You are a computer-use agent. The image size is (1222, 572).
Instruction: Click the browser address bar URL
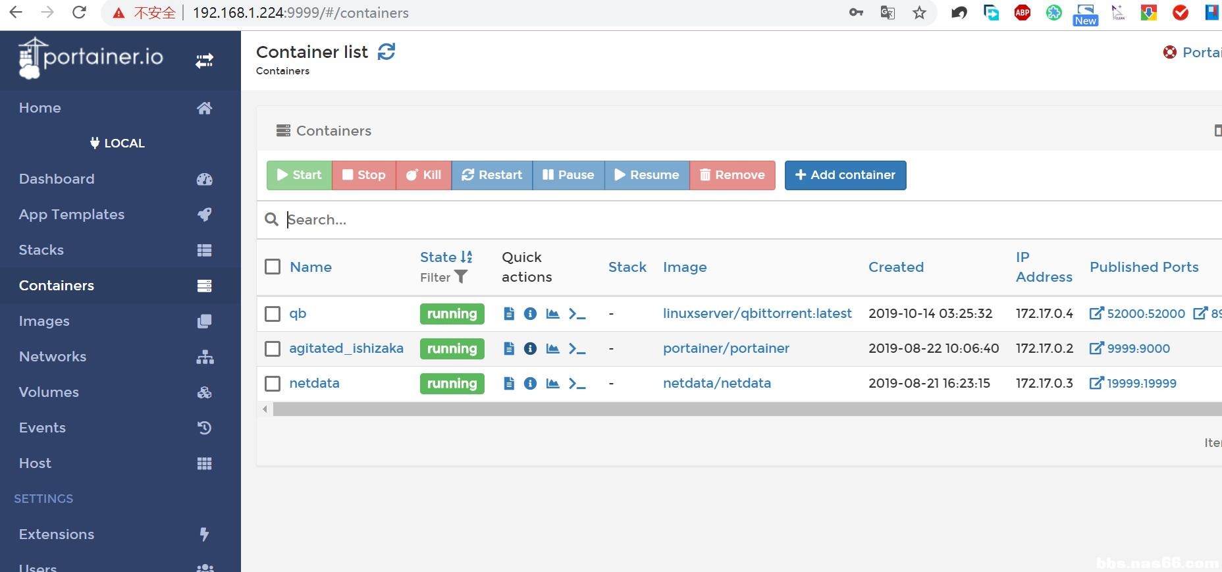(301, 13)
